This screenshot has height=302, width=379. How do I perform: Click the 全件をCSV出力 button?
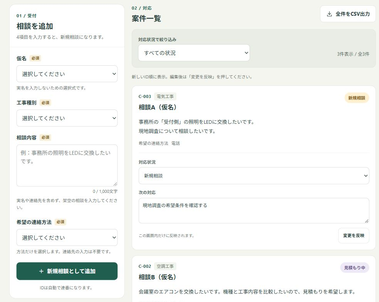click(348, 14)
